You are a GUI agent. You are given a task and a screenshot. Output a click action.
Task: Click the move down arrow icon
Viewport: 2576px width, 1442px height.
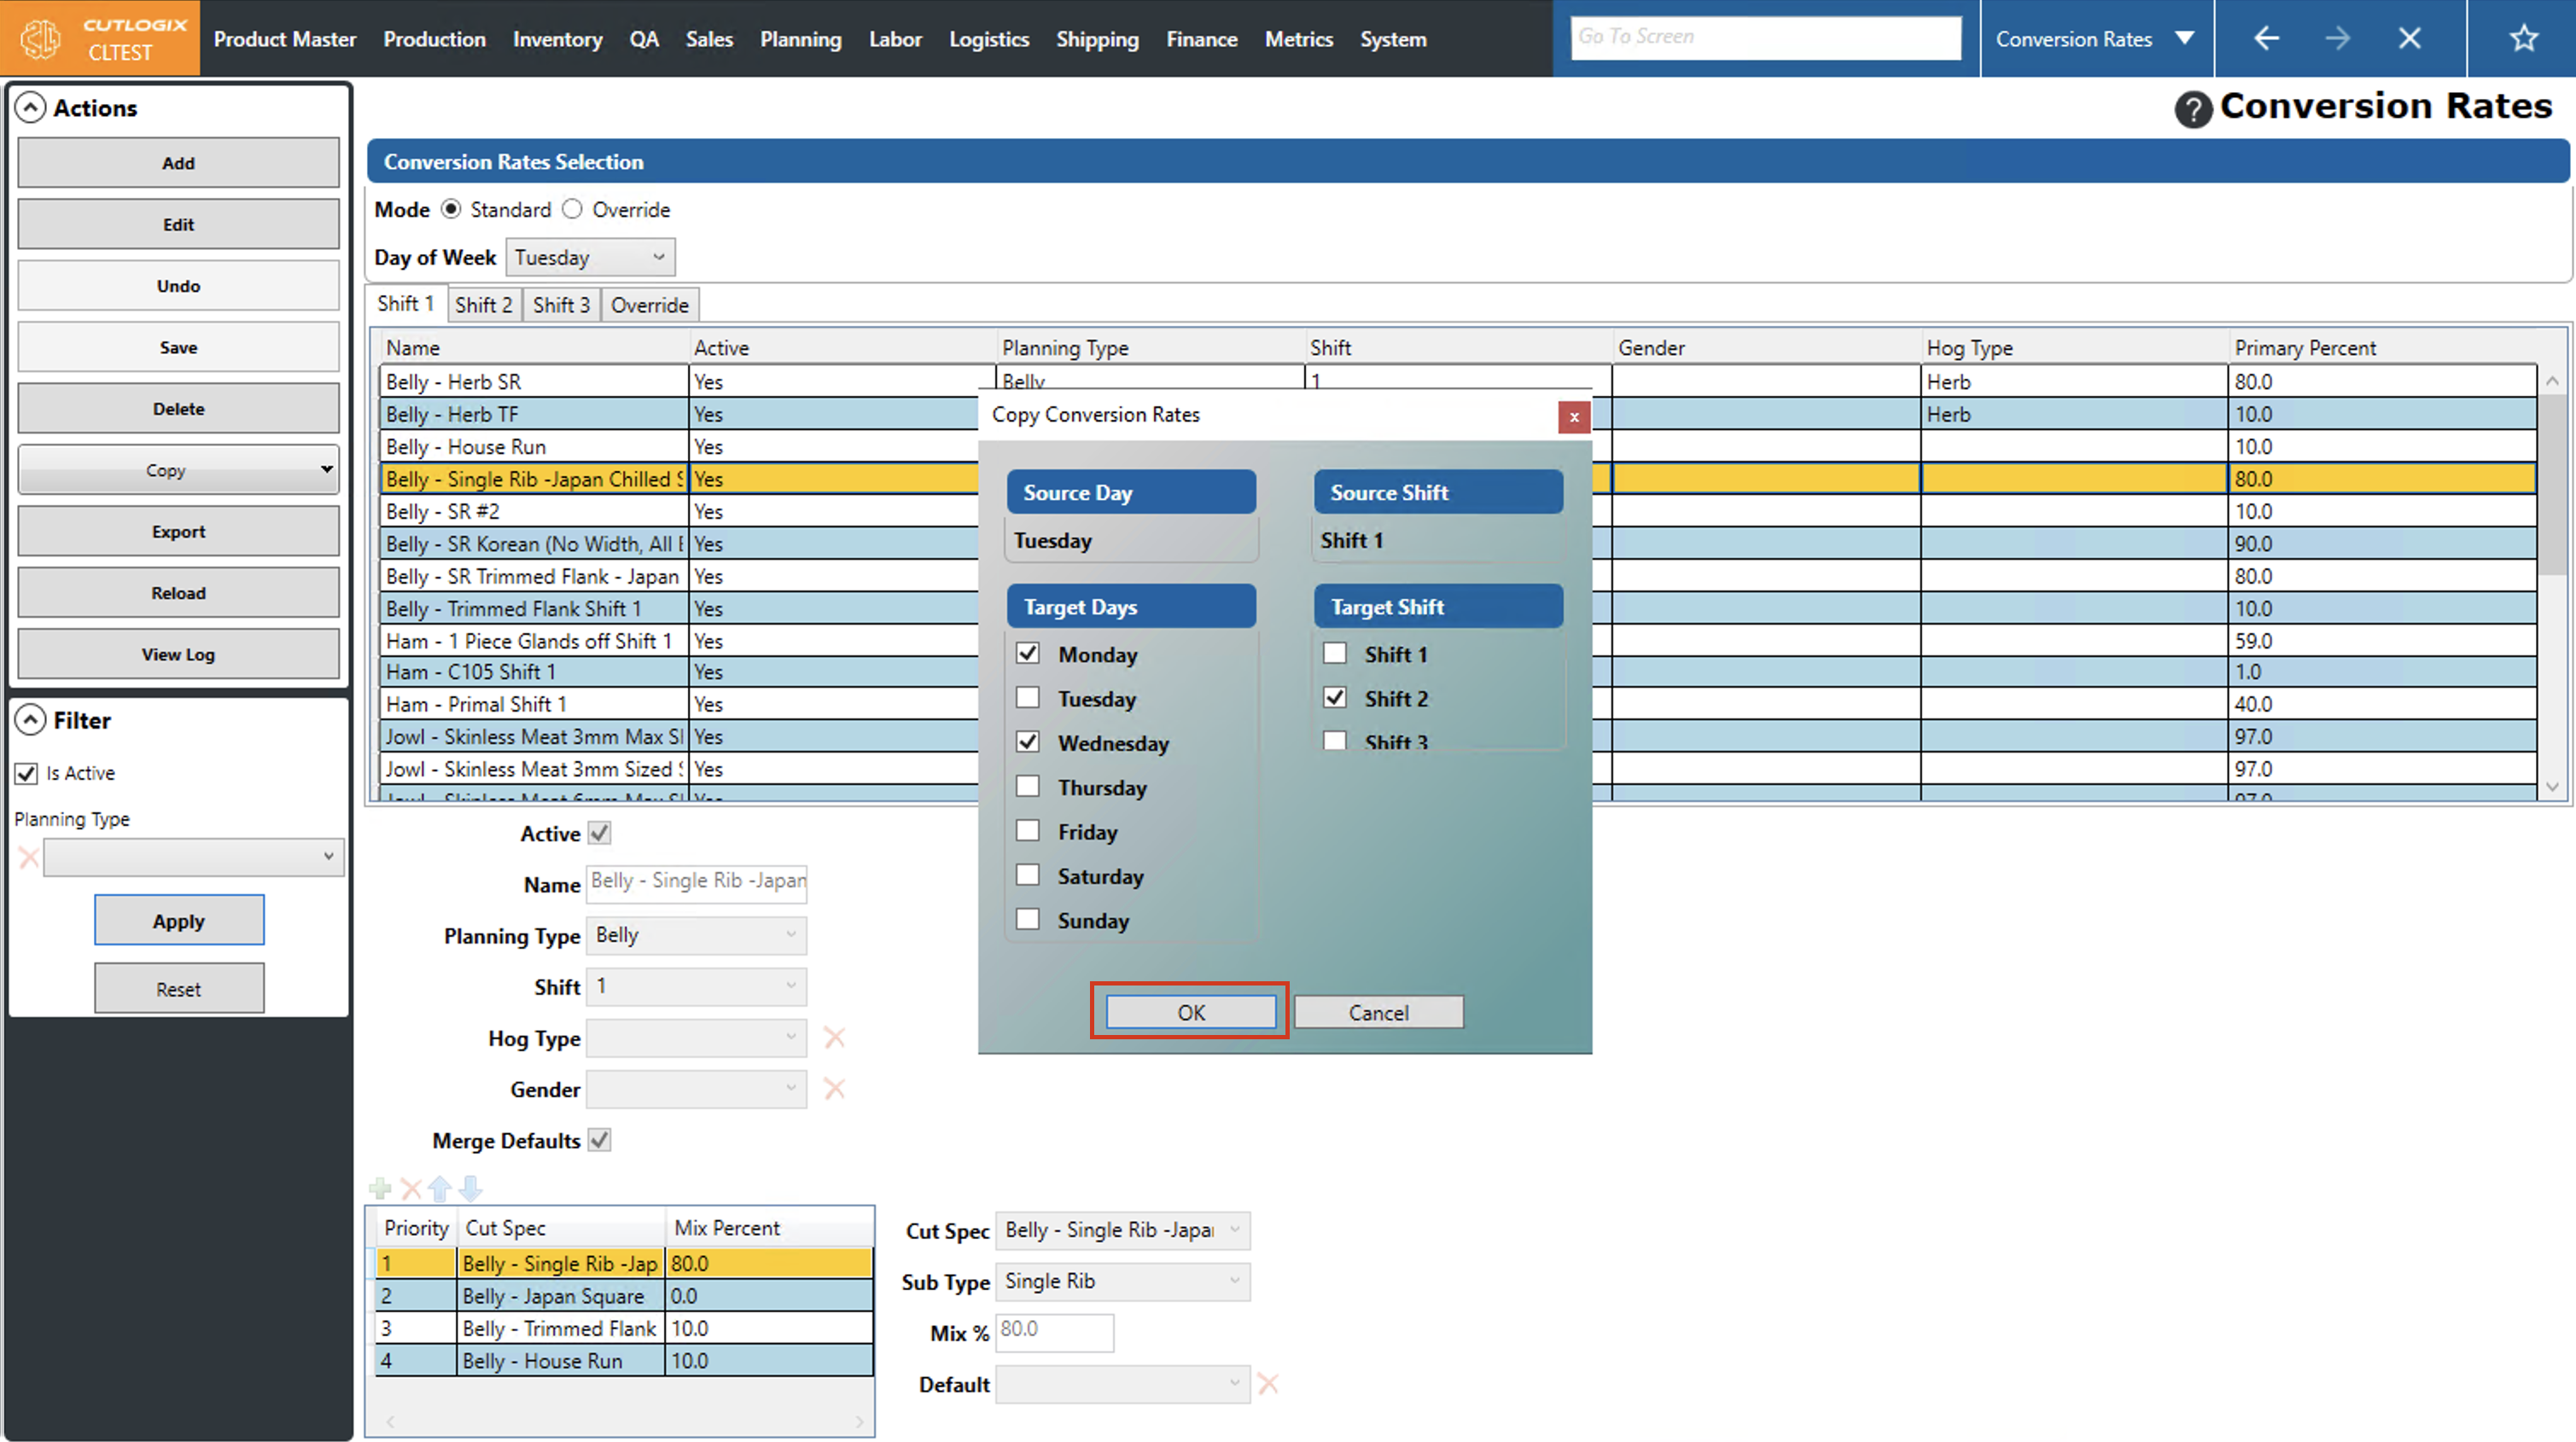pos(471,1188)
